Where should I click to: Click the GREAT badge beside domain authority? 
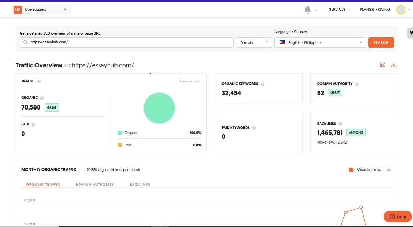pyautogui.click(x=335, y=92)
